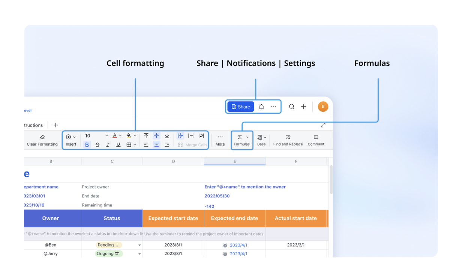Click the search magnifier icon
Viewport: 462px width, 268px height.
coord(291,107)
